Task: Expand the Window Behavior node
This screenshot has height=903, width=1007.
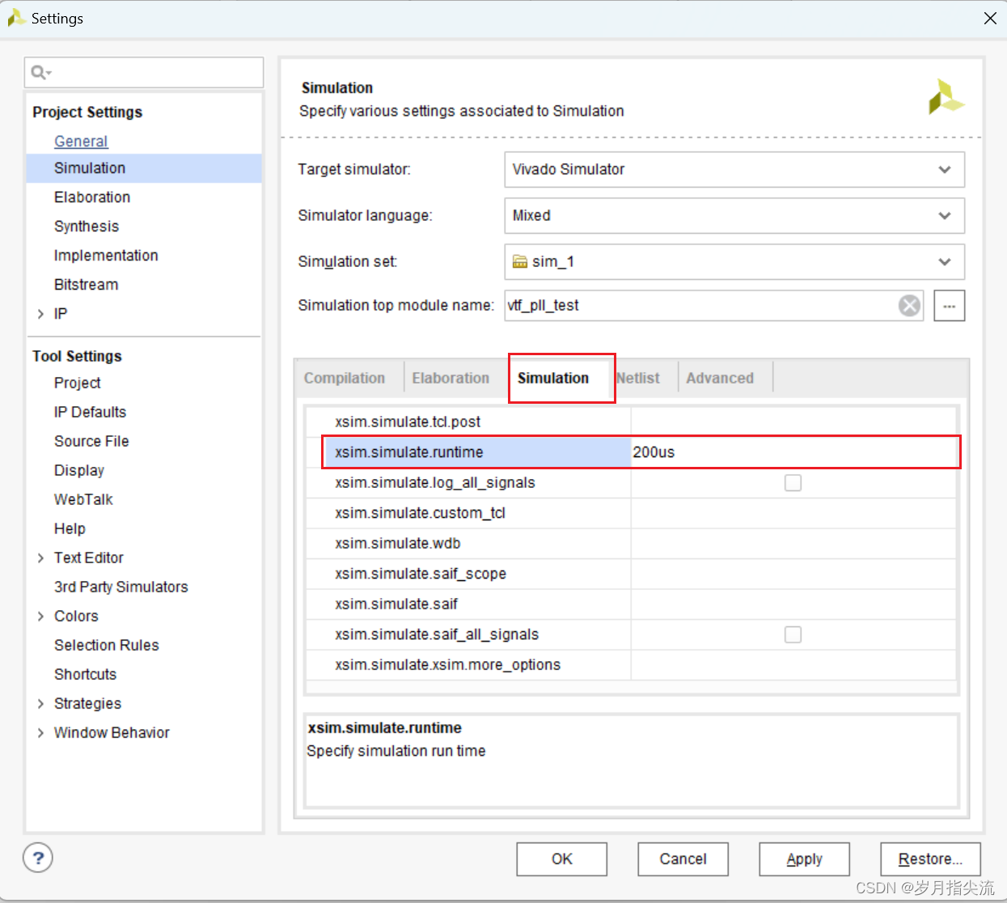Action: click(40, 733)
